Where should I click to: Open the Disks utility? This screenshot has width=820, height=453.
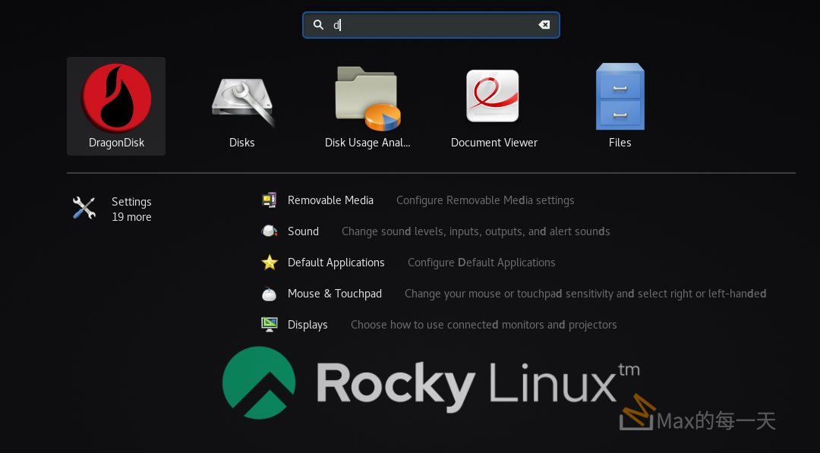click(241, 105)
